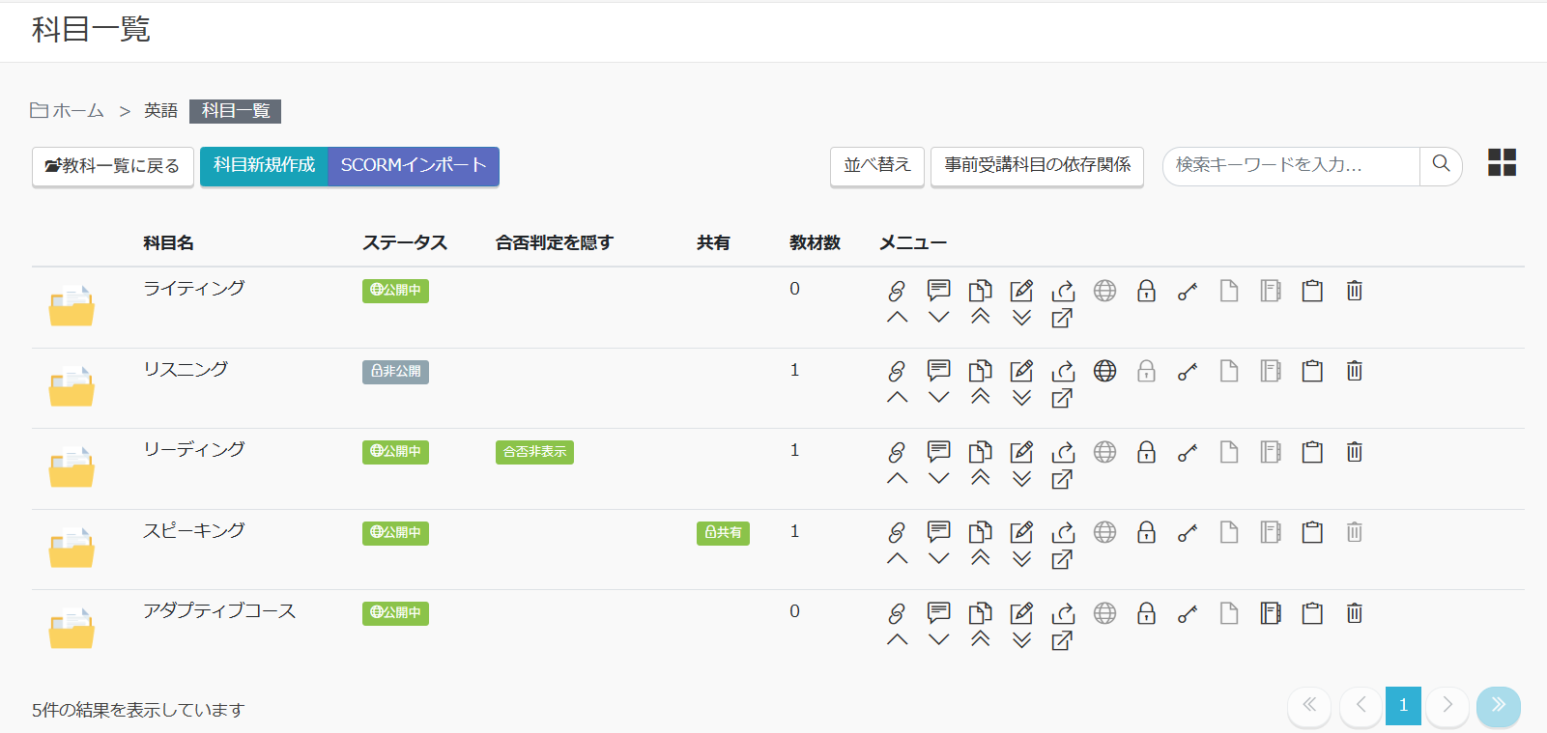Click the lock icon for ライティング
The height and width of the screenshot is (733, 1547).
1146,291
